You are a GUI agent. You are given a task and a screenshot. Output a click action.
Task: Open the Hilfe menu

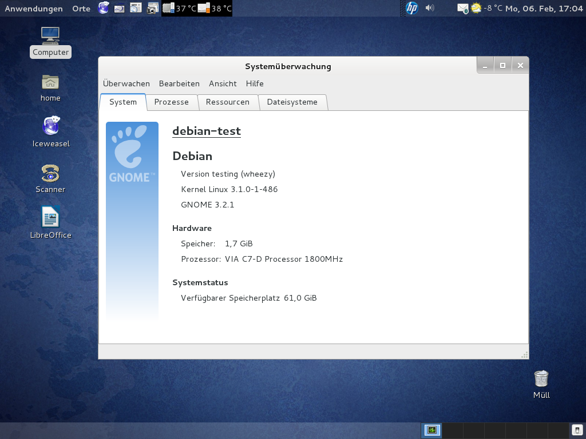coord(255,83)
